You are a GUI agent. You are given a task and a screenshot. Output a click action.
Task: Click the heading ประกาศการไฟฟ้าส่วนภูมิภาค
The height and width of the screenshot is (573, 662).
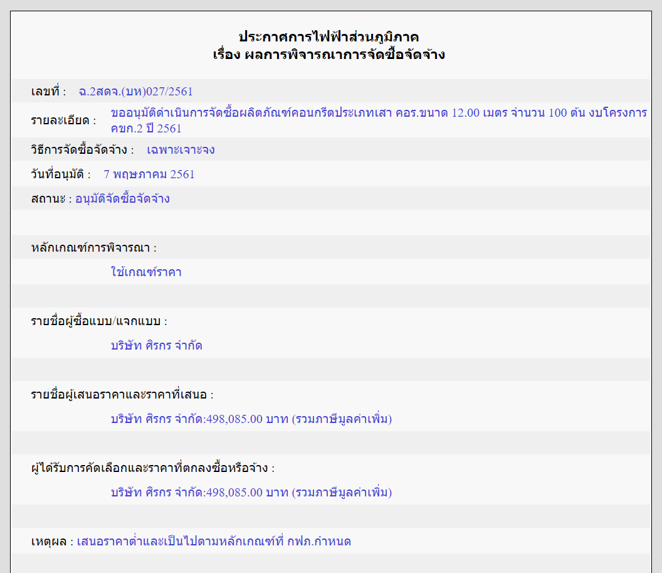pos(328,37)
